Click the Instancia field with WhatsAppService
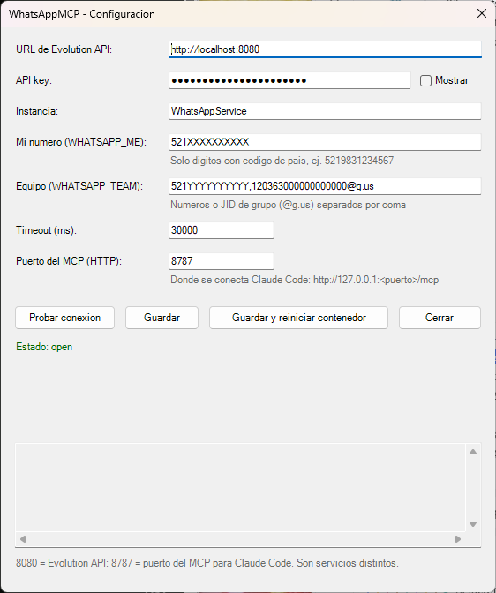The image size is (496, 593). click(x=325, y=111)
